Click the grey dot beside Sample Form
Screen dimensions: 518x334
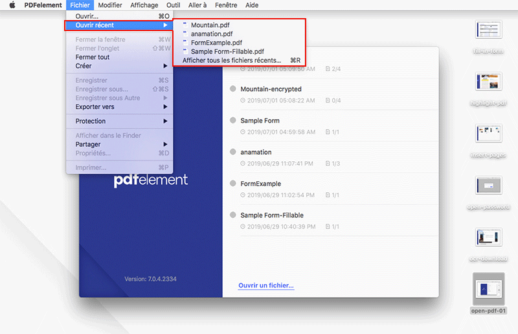click(233, 120)
